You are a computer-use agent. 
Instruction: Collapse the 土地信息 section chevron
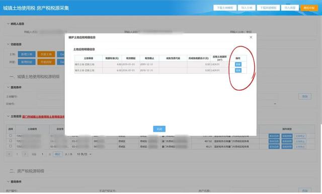point(8,116)
